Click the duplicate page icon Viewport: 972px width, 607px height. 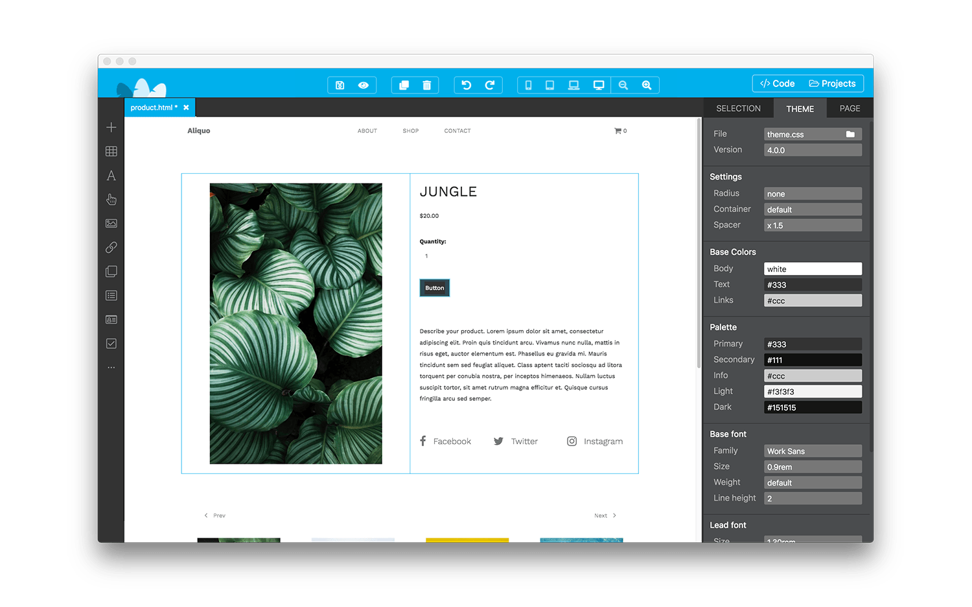click(x=404, y=85)
